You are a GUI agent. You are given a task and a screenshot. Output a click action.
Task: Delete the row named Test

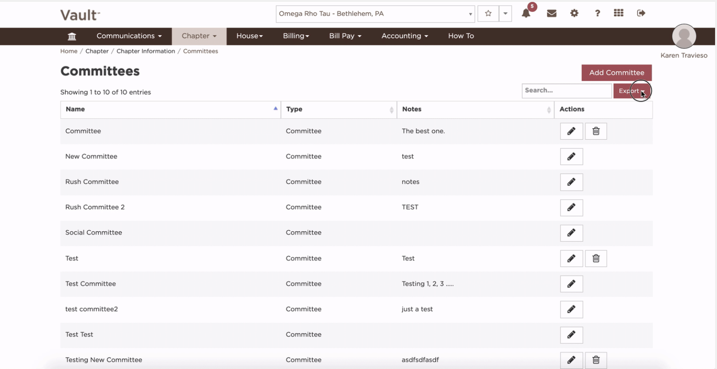(596, 258)
